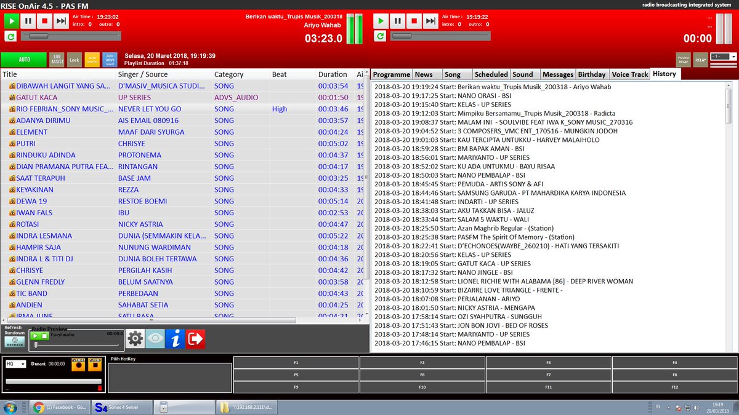Click the eye view icon
This screenshot has height=415, width=739.
[155, 338]
